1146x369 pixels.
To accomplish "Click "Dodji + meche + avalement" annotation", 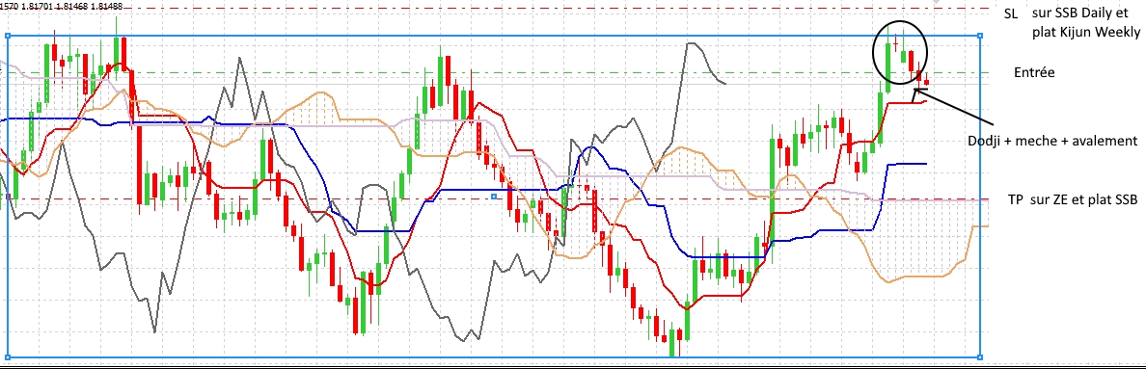I will coord(1053,141).
